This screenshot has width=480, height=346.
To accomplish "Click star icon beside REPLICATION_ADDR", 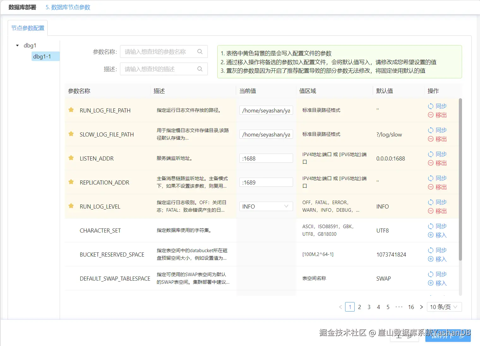I will tap(71, 182).
